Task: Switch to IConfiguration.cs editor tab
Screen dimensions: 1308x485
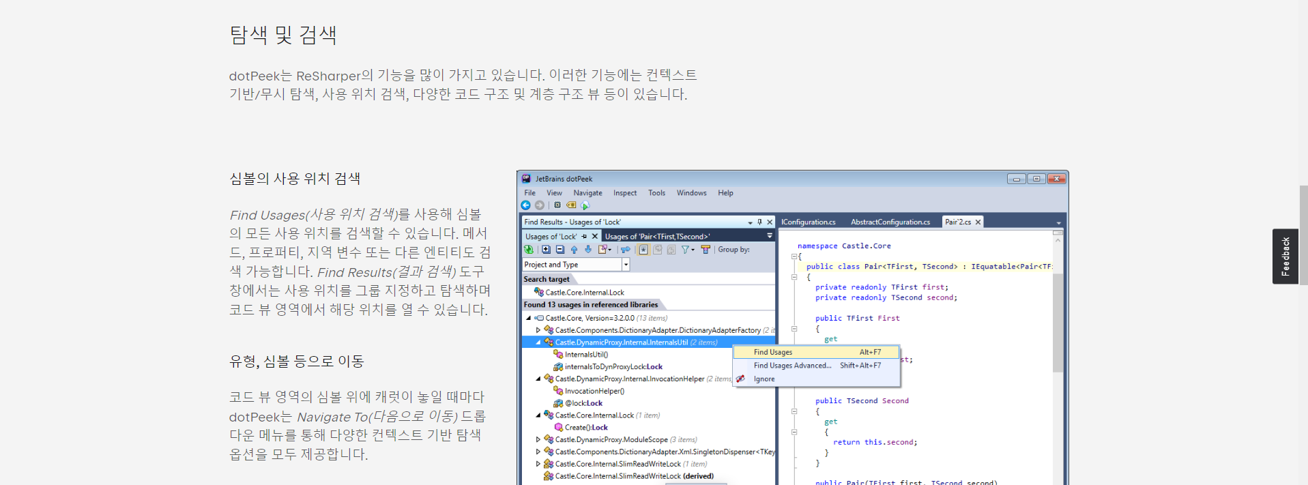Action: tap(808, 222)
